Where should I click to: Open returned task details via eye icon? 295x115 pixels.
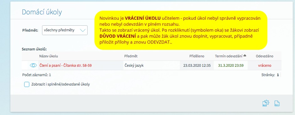pos(33,65)
